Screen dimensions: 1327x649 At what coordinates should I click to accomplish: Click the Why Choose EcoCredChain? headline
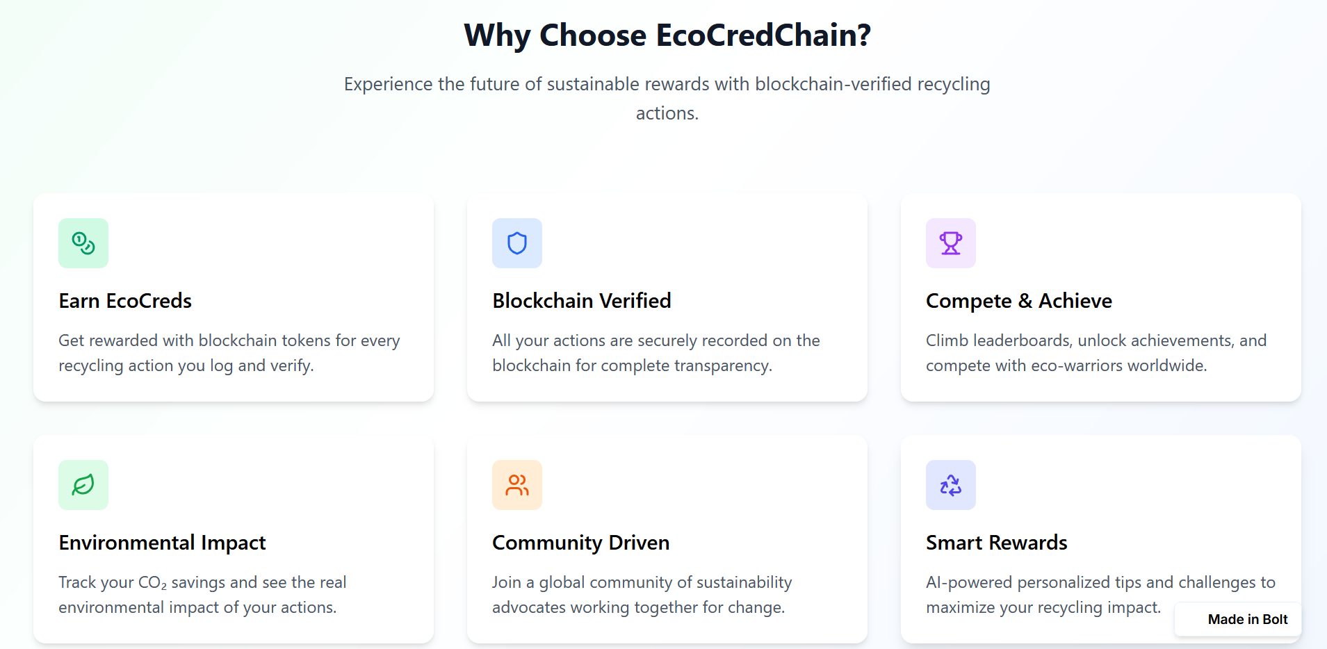click(667, 35)
